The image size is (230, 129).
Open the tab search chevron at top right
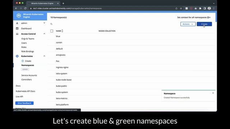[214, 3]
